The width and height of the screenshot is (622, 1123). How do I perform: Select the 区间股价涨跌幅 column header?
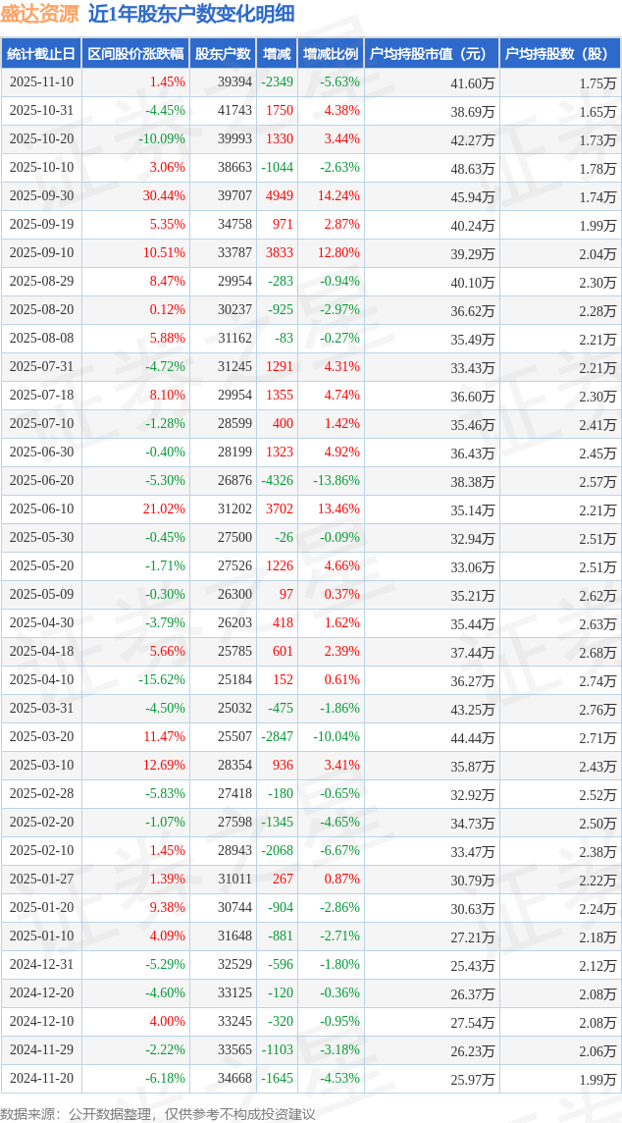pos(134,54)
